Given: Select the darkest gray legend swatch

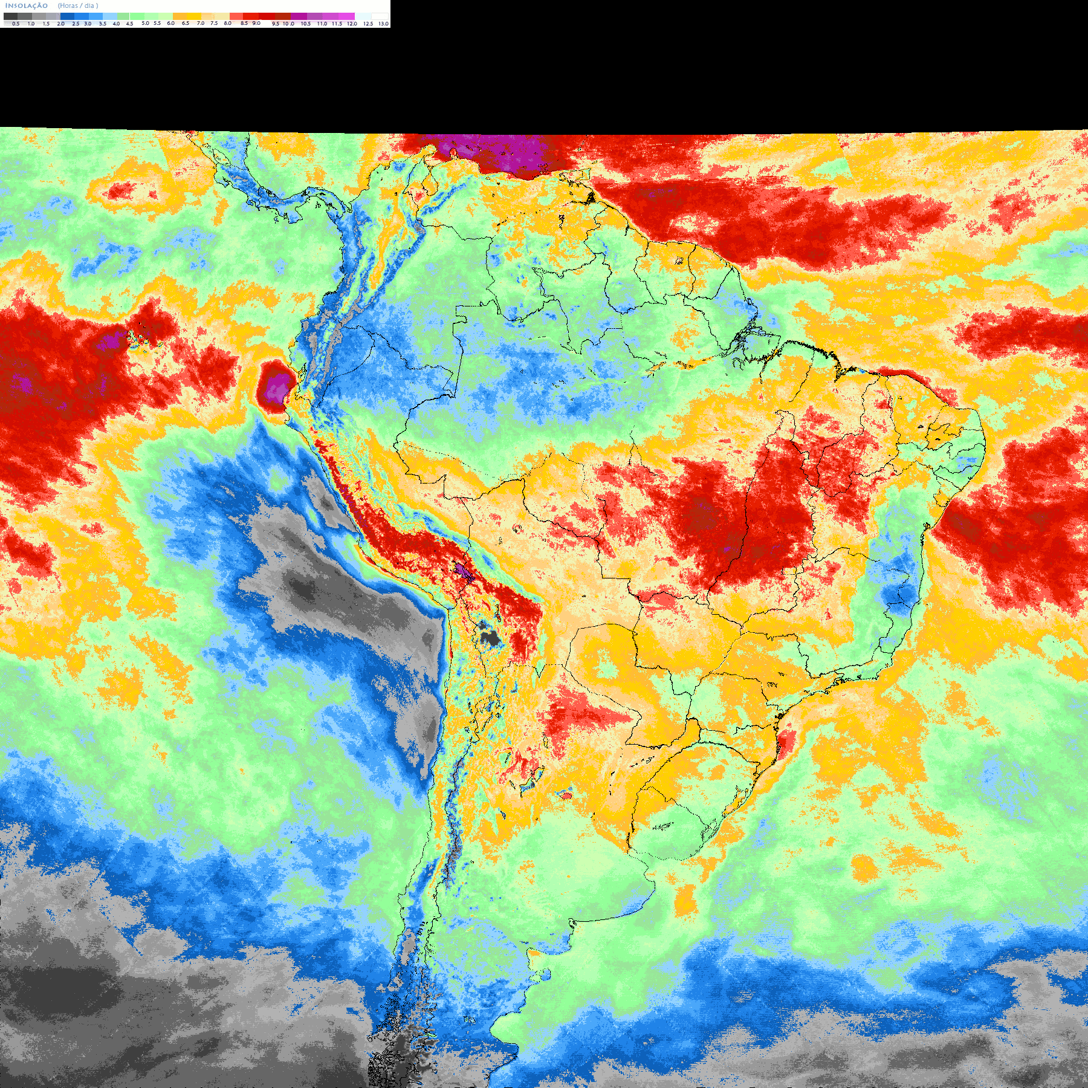Looking at the screenshot, I should click(10, 16).
